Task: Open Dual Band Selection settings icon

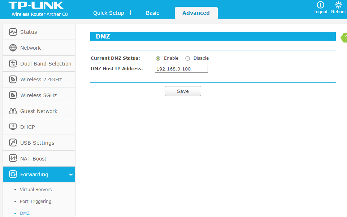Action: (x=12, y=63)
